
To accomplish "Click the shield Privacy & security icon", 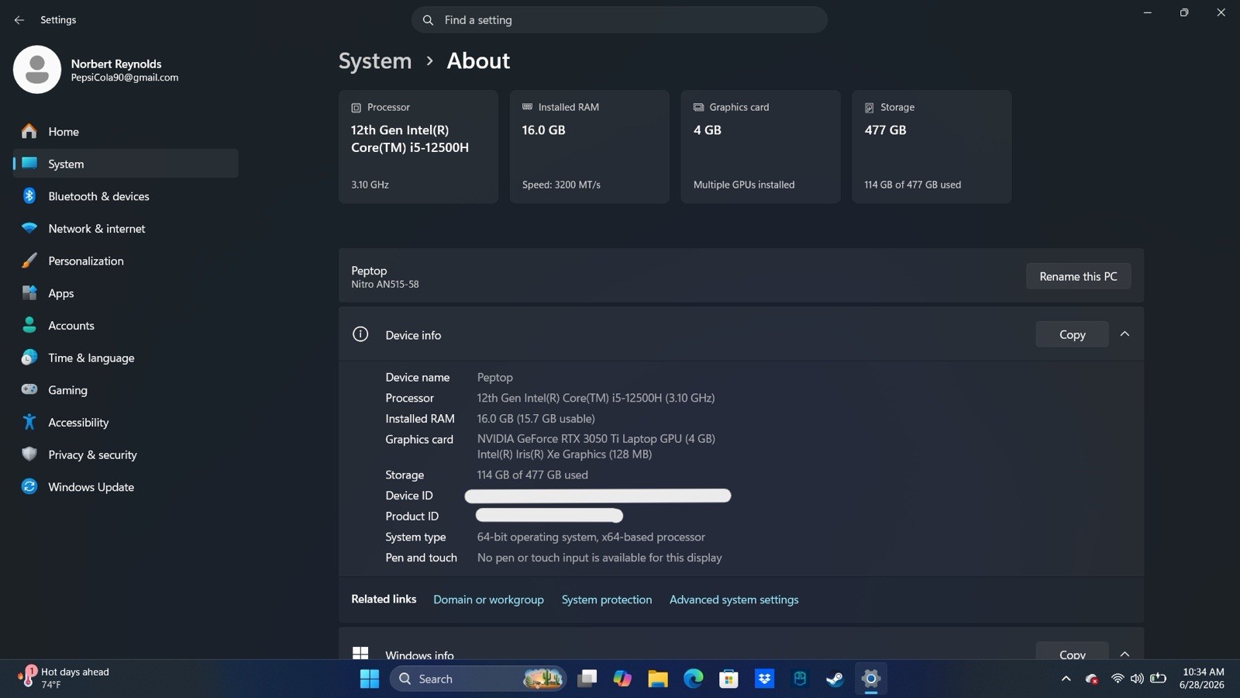I will 29,454.
